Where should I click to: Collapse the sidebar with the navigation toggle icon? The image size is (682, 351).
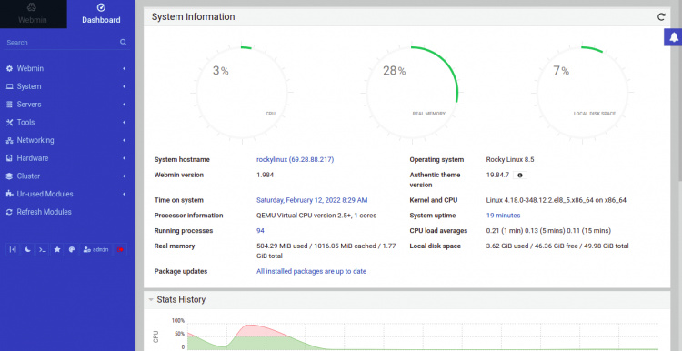13,250
